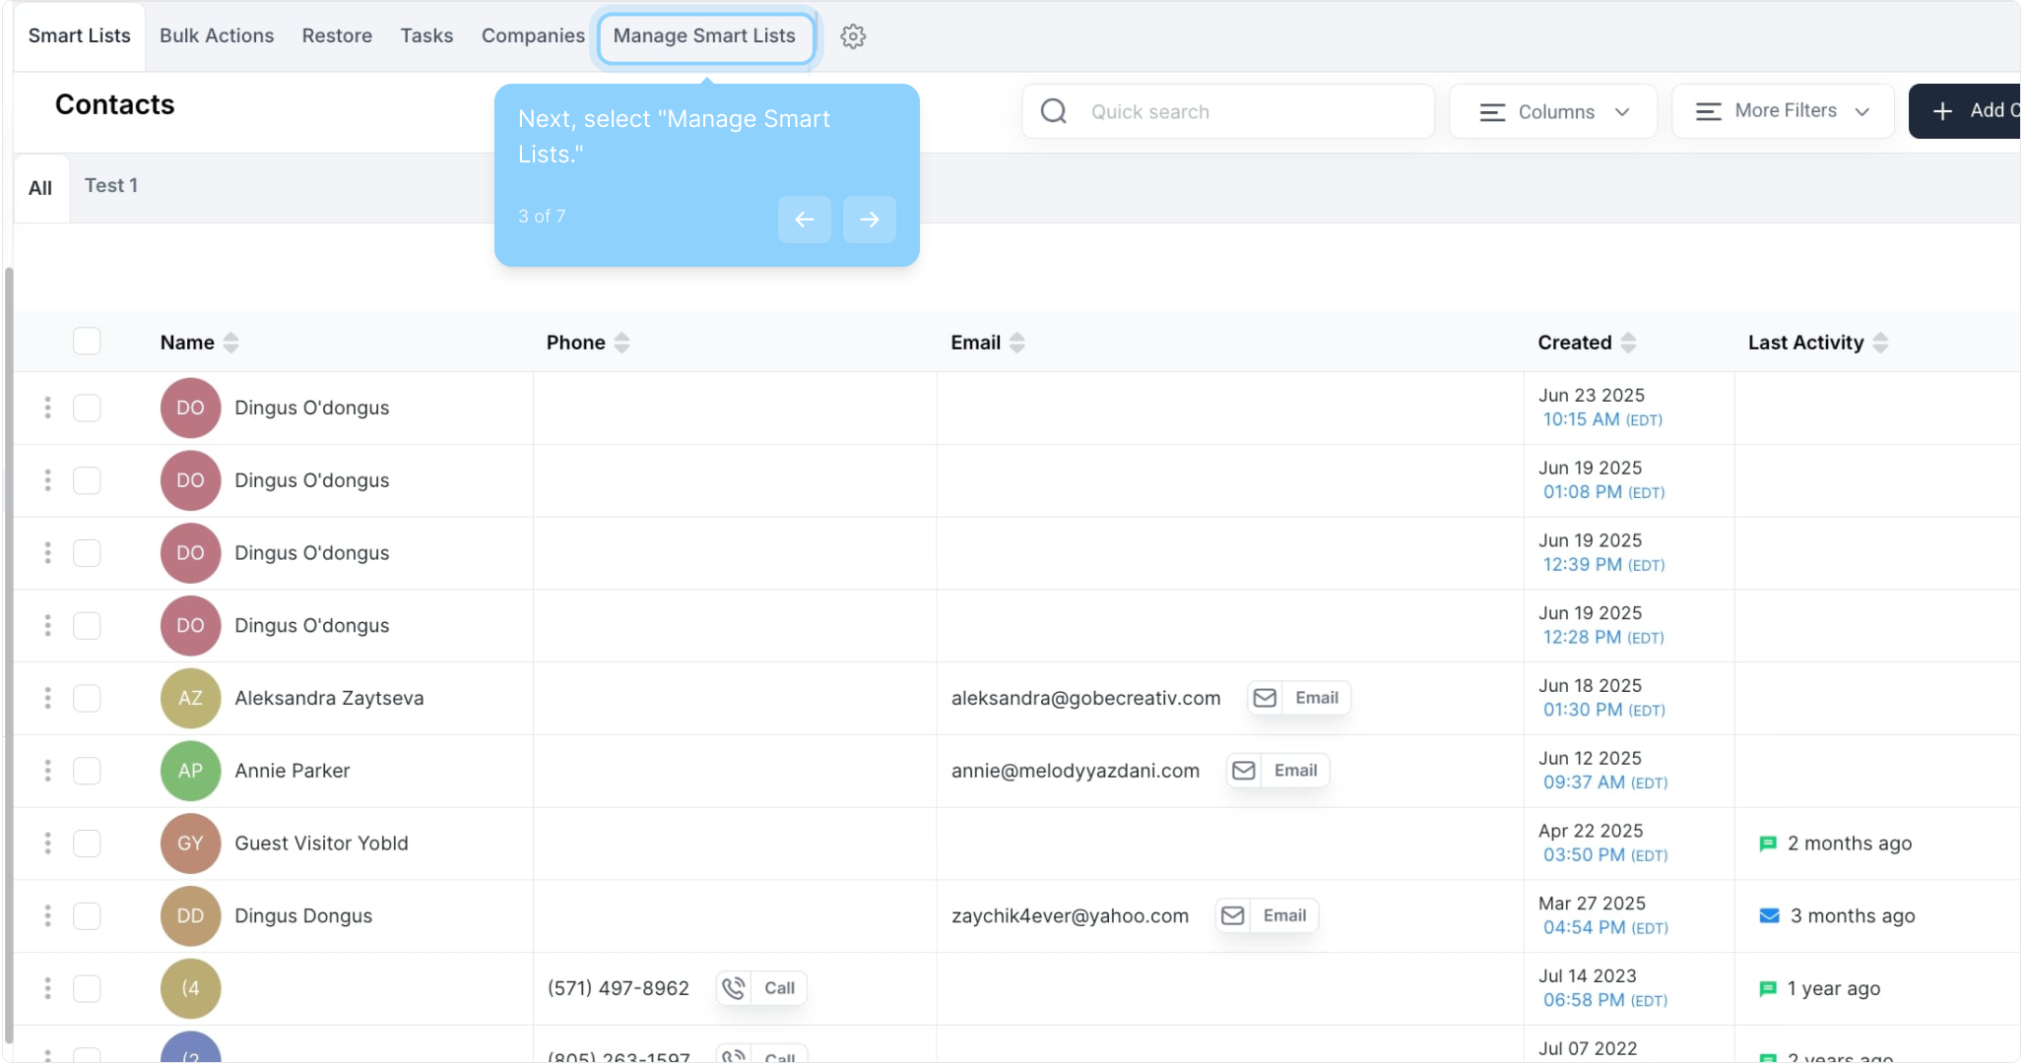This screenshot has height=1063, width=2023.
Task: Click envelope Email icon for Annie Parker
Action: click(1244, 771)
